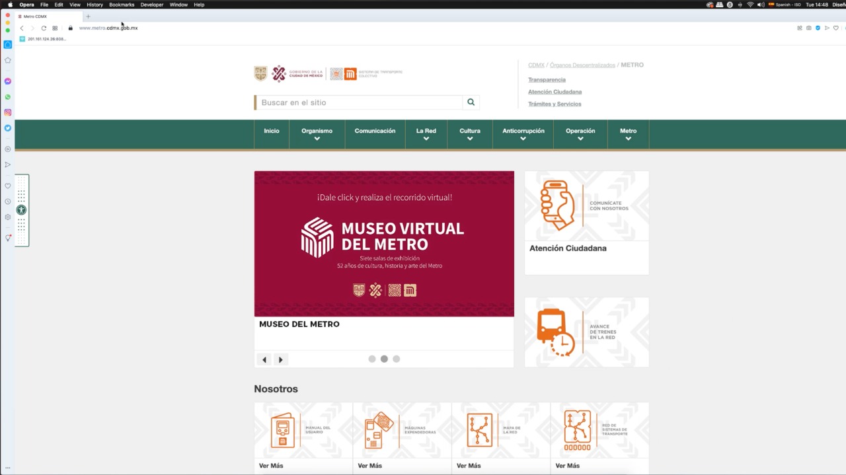Open the Comunícate con Nosotros phone icon
The image size is (846, 475).
(x=557, y=205)
